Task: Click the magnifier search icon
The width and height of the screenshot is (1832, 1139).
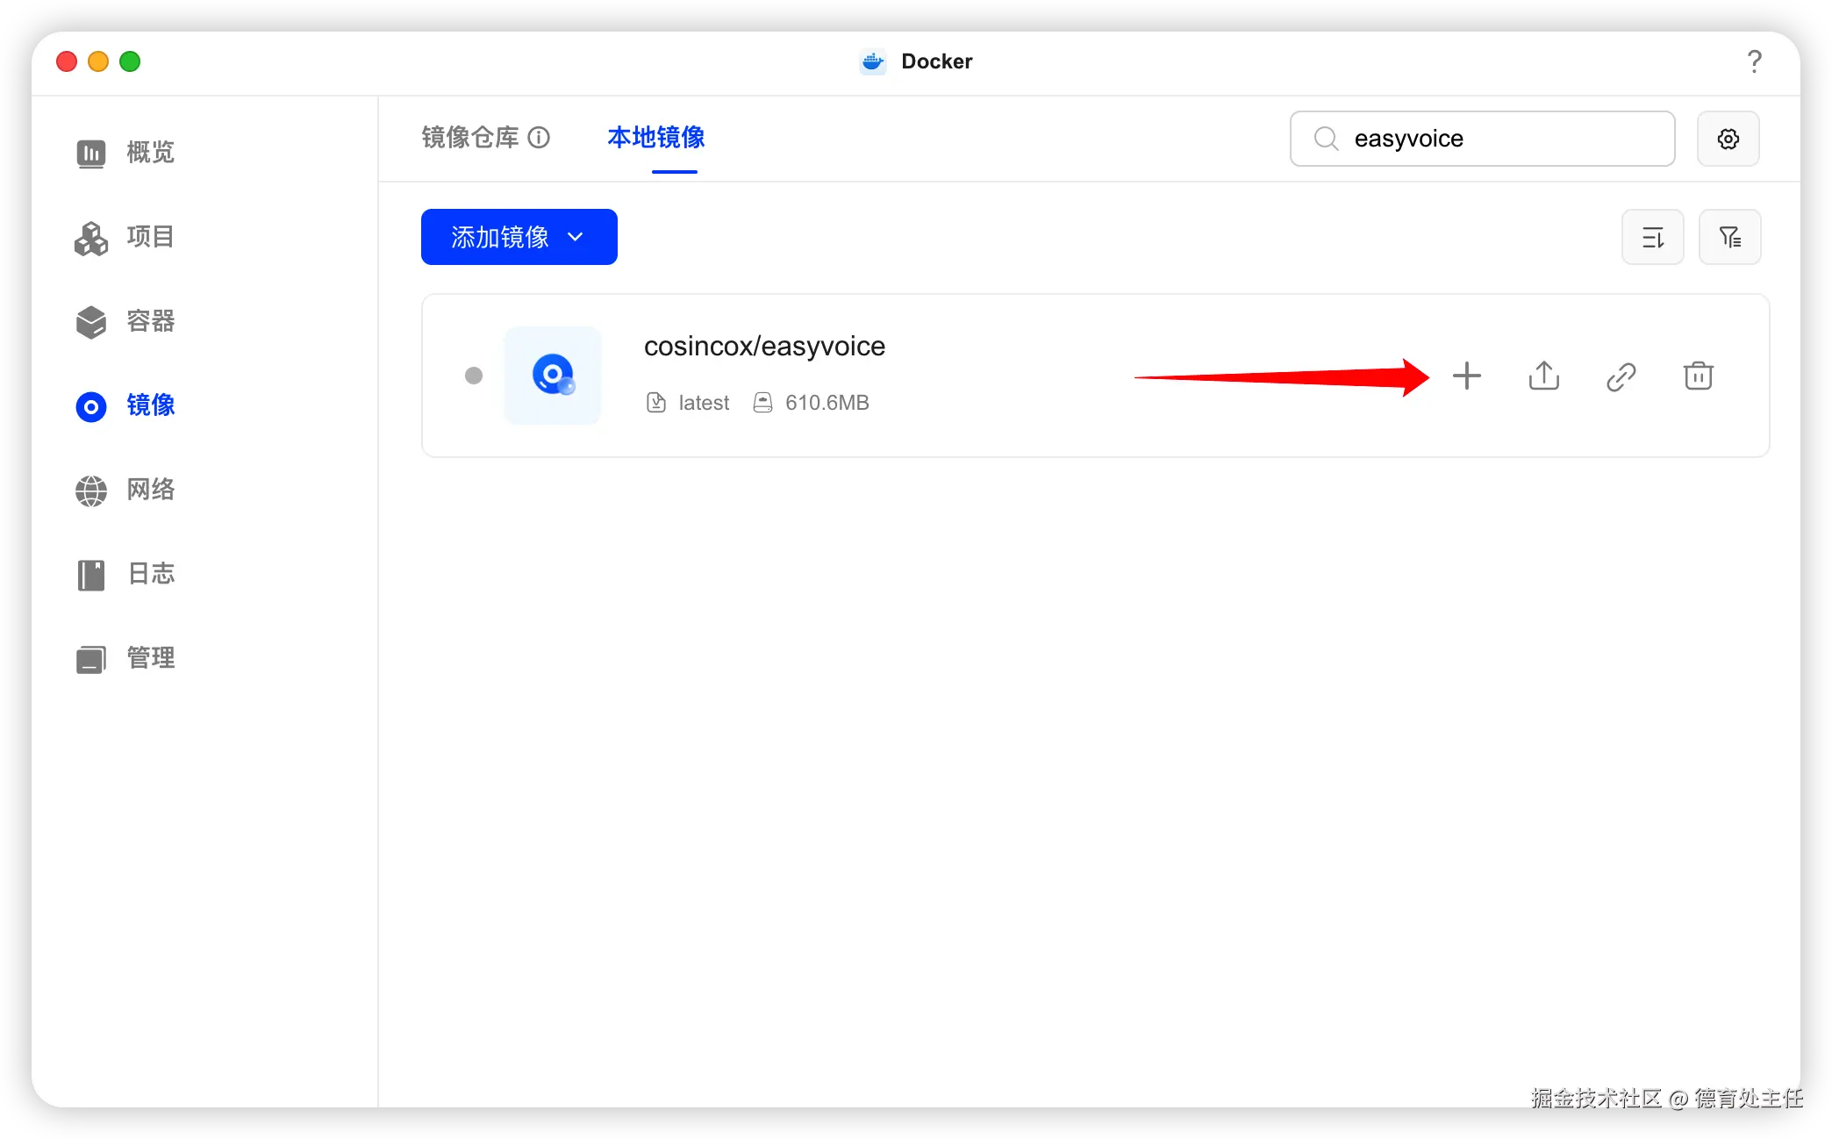Action: click(x=1326, y=139)
